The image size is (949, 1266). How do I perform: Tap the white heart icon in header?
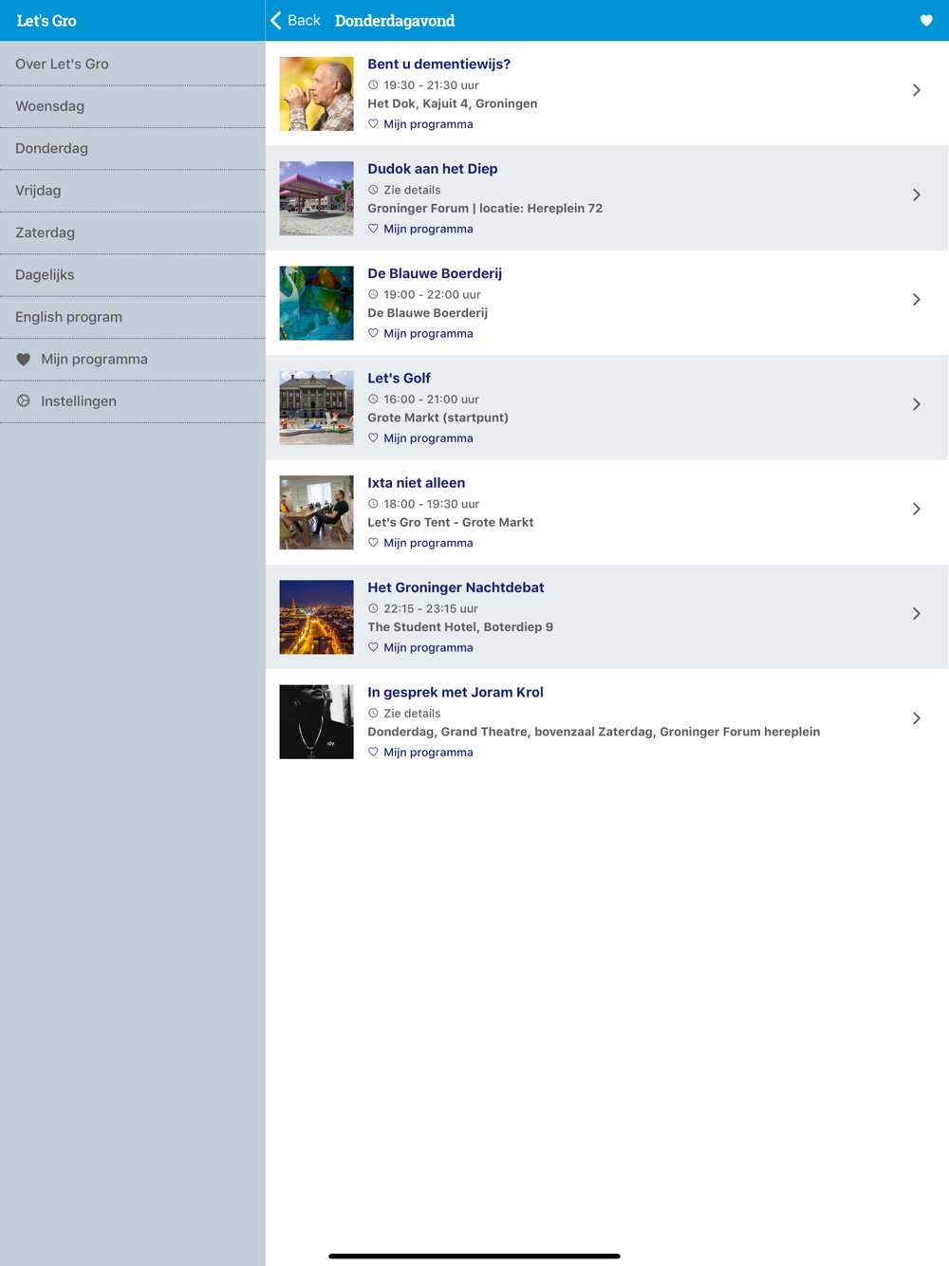point(926,21)
